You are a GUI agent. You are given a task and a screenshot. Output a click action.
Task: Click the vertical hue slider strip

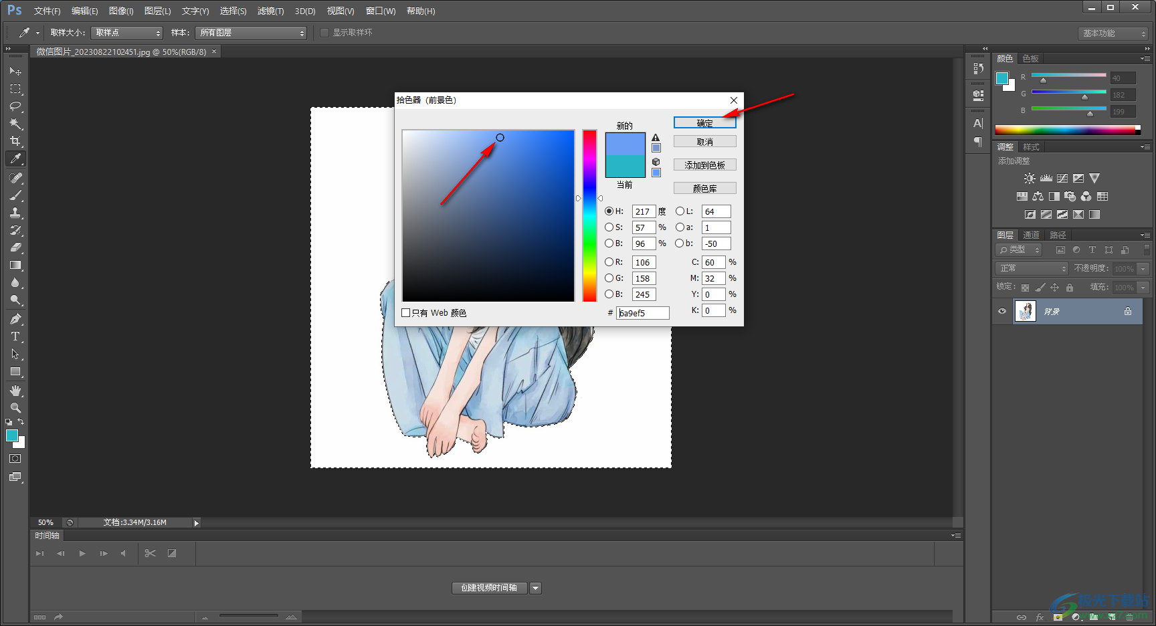tap(589, 215)
